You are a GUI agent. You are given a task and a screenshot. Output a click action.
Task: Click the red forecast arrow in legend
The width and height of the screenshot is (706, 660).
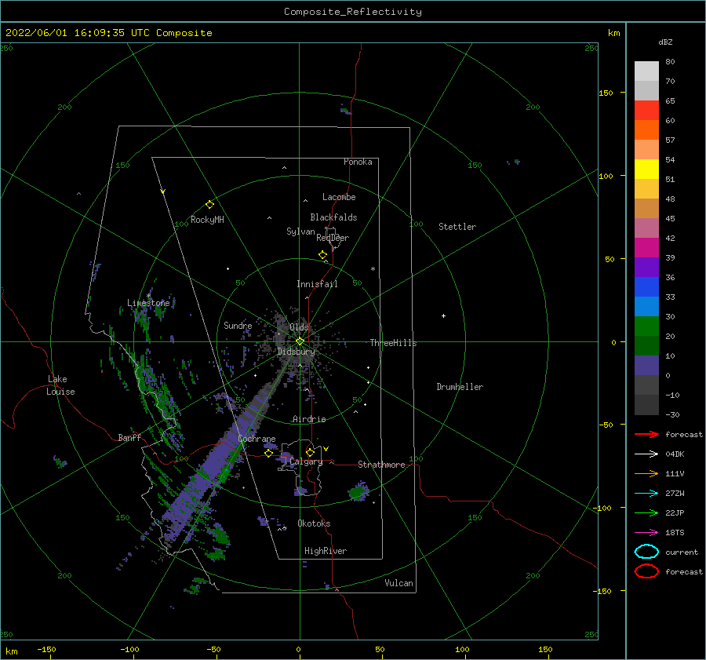point(646,434)
